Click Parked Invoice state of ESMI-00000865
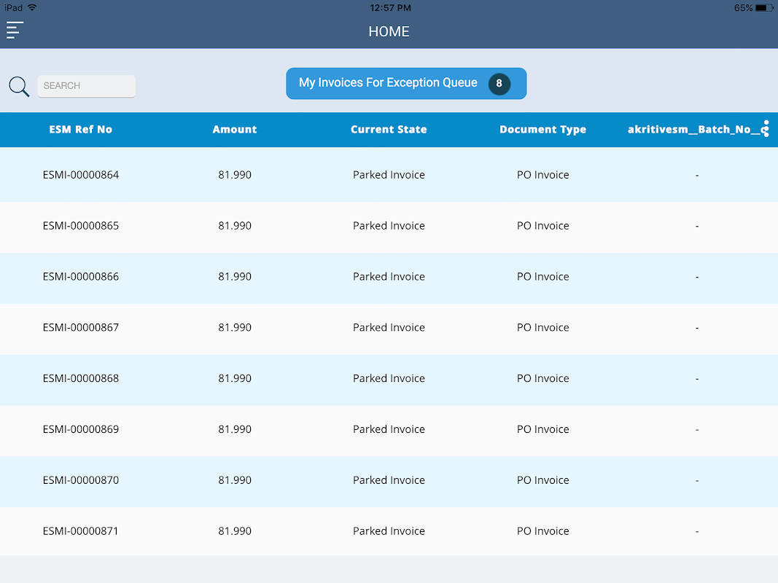The width and height of the screenshot is (778, 583). (389, 226)
